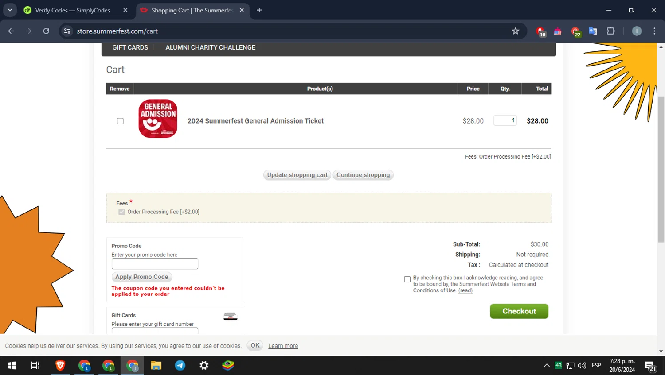The height and width of the screenshot is (375, 665).
Task: Click the quantity input field
Action: pos(505,120)
